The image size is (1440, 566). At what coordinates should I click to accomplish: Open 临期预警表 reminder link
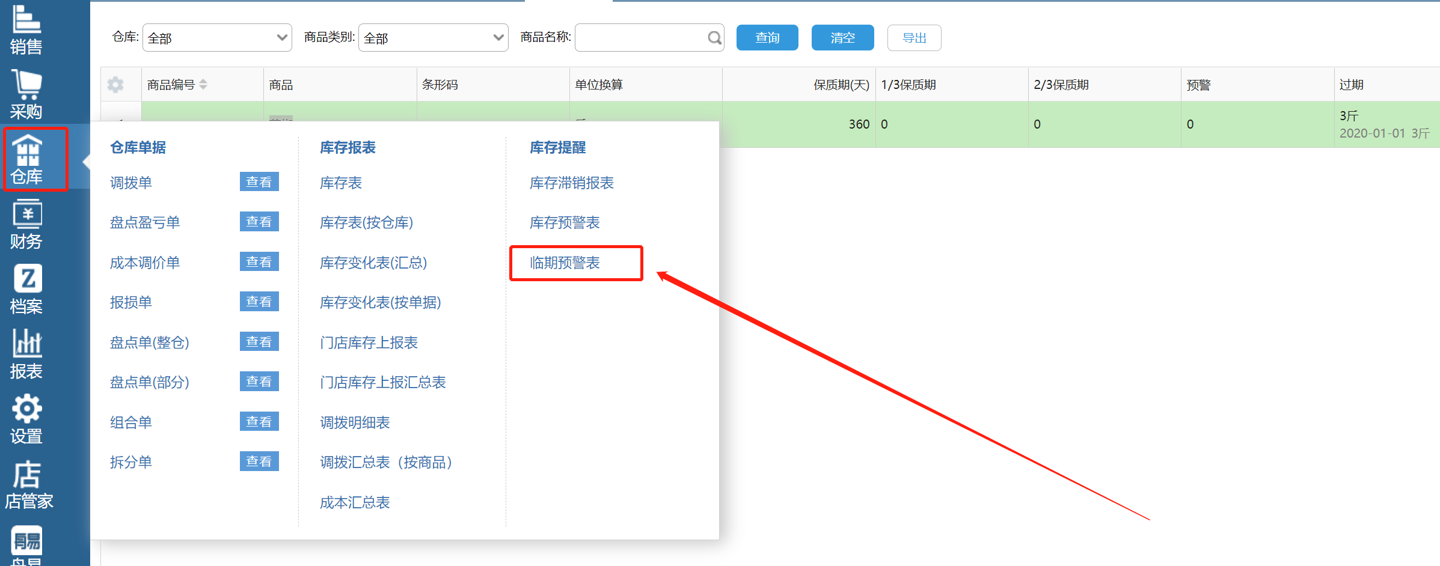click(x=565, y=263)
